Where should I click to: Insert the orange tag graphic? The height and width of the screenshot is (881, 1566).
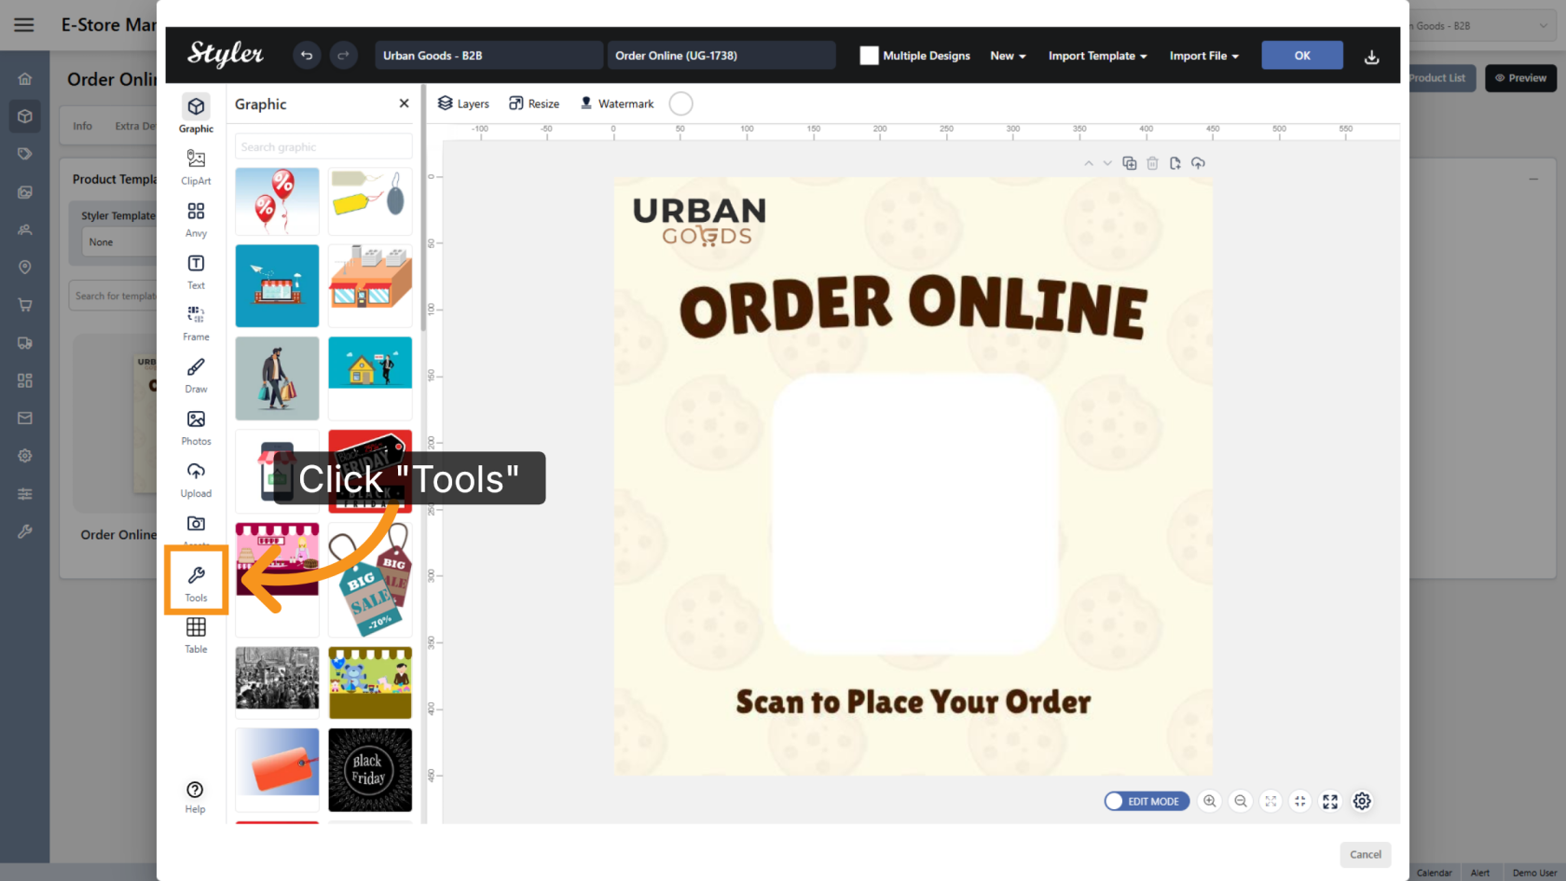click(x=277, y=770)
